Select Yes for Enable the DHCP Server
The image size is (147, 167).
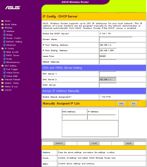[100, 34]
